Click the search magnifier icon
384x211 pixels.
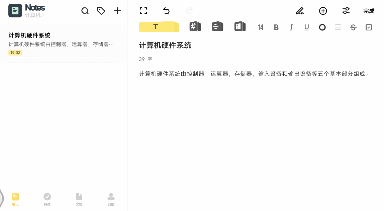85,11
